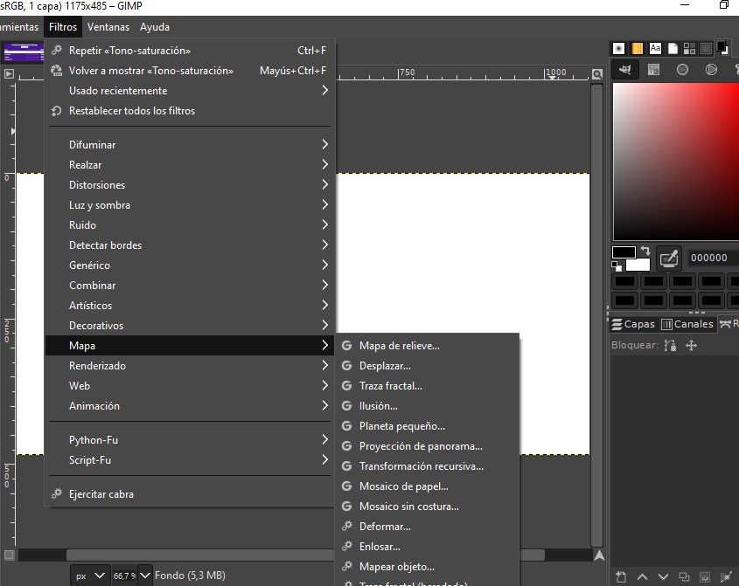Swap foreground and background colors
Image resolution: width=739 pixels, height=586 pixels.
click(x=645, y=250)
